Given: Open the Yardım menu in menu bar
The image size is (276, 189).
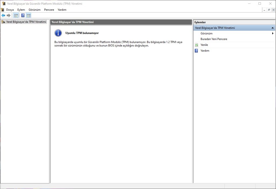Looking at the screenshot, I should click(x=62, y=10).
